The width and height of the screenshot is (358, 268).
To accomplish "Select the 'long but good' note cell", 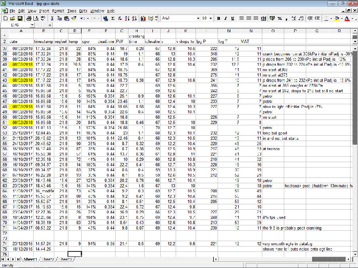I will (273, 133).
